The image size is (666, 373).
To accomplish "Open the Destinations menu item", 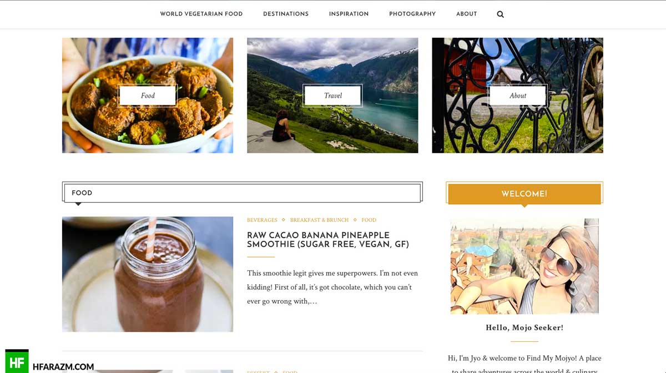I will point(286,14).
